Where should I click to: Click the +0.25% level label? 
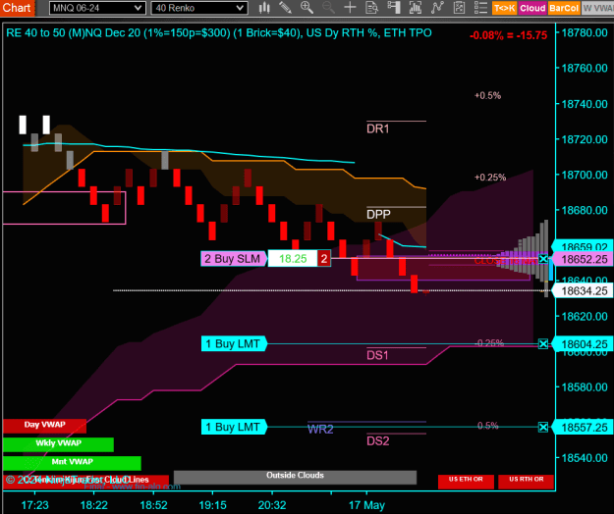tap(490, 178)
